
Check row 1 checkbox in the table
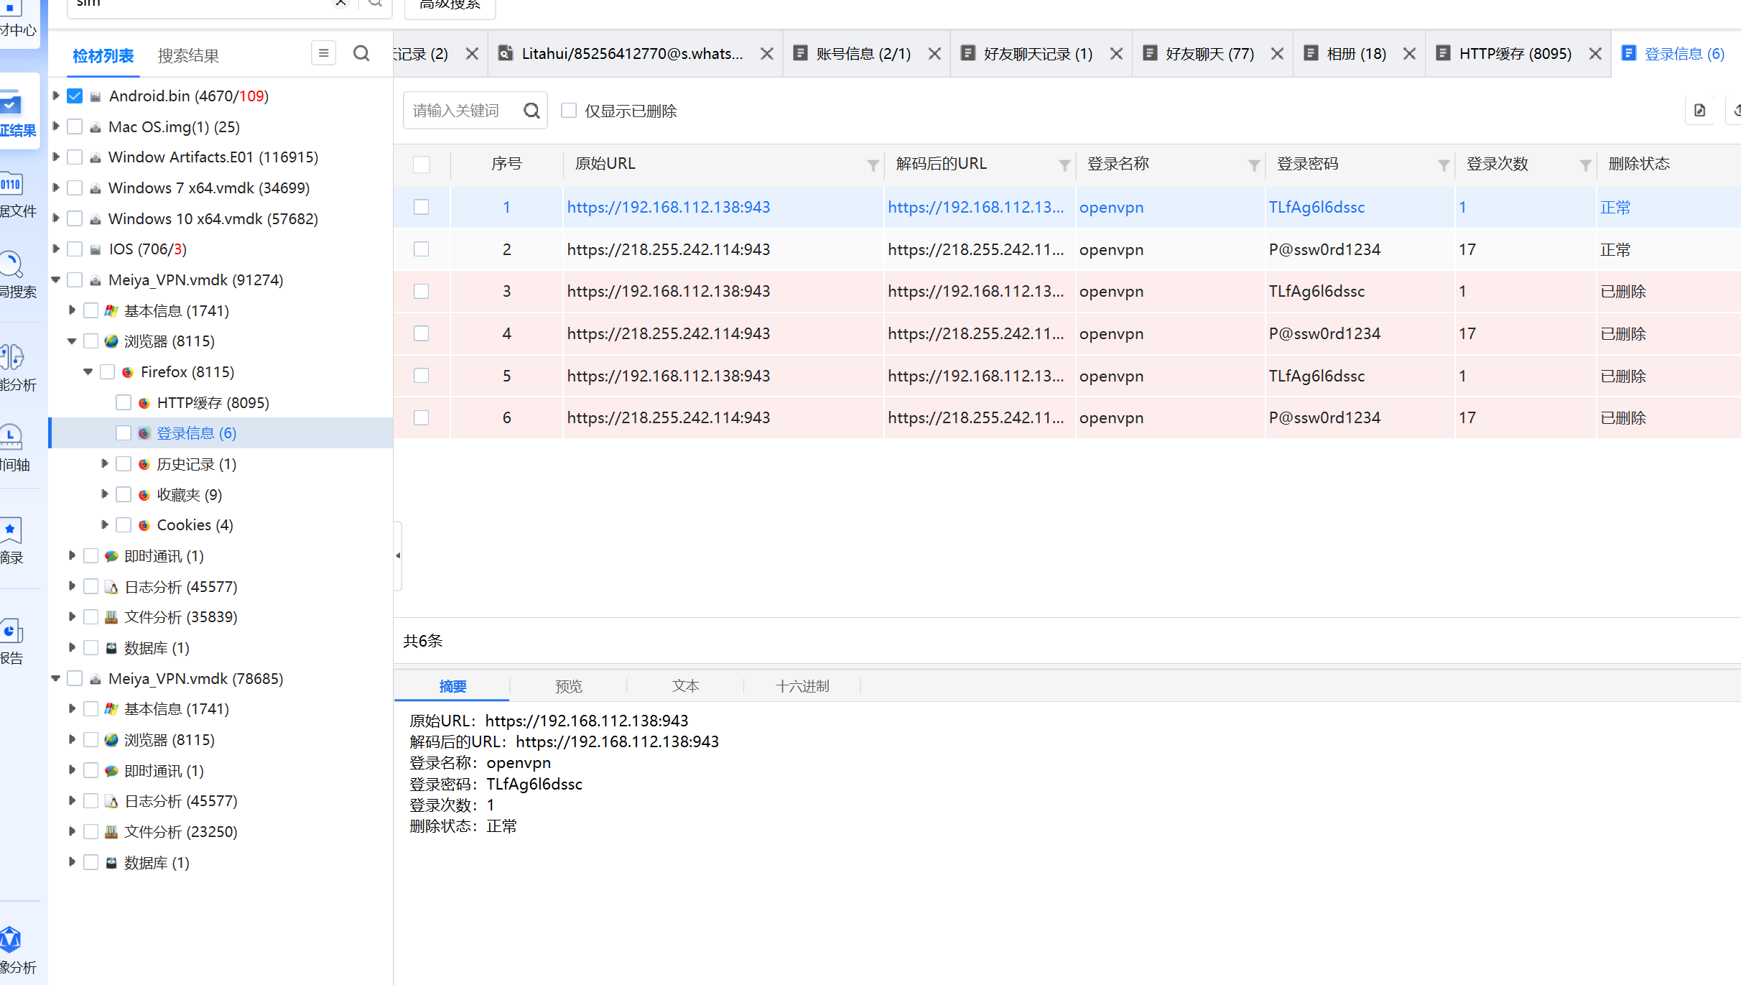(422, 207)
